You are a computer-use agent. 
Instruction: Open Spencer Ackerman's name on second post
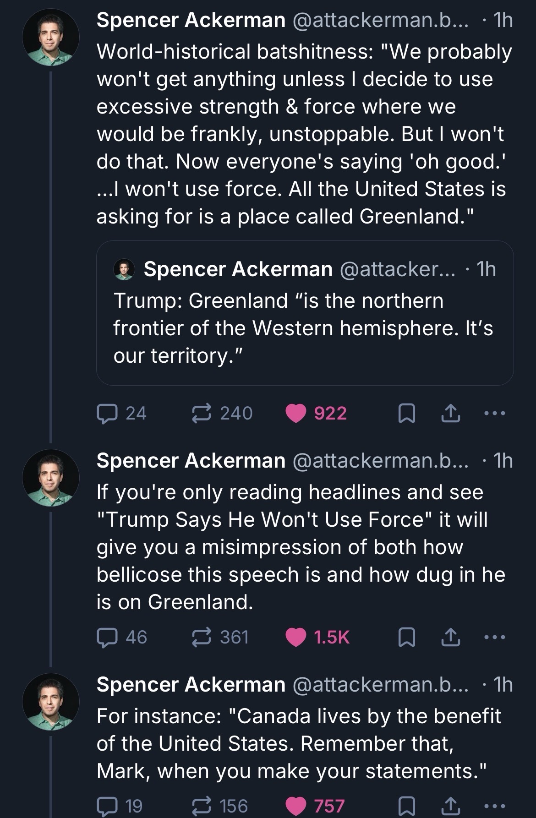pyautogui.click(x=191, y=461)
